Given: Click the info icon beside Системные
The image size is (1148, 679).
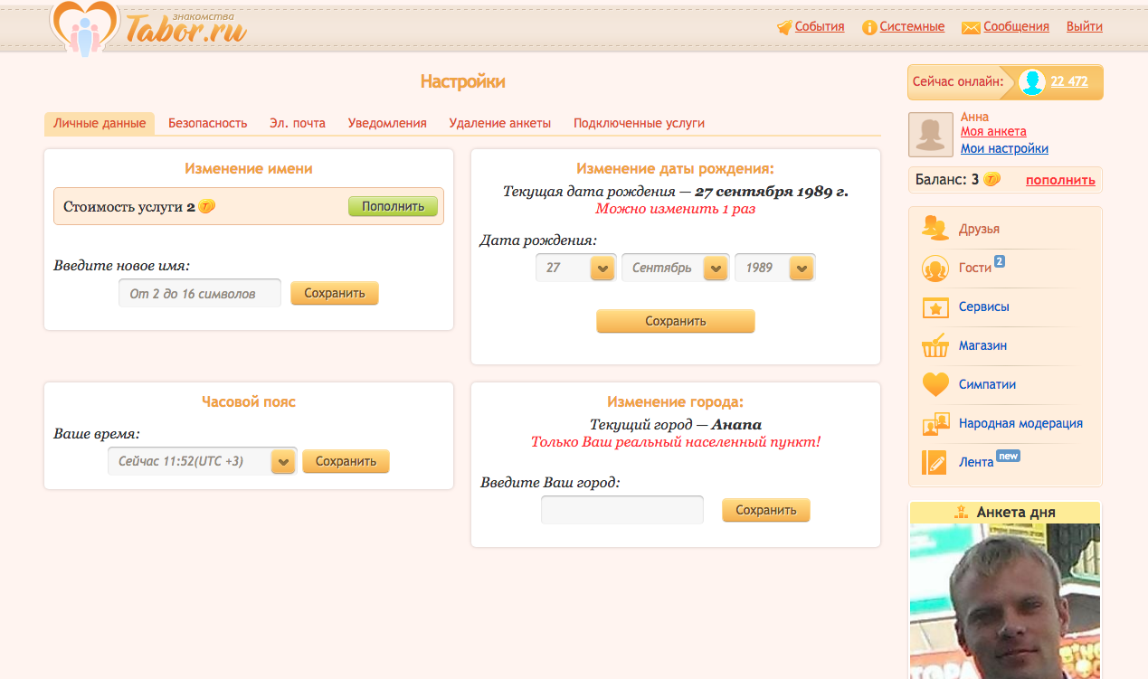Looking at the screenshot, I should pyautogui.click(x=869, y=27).
